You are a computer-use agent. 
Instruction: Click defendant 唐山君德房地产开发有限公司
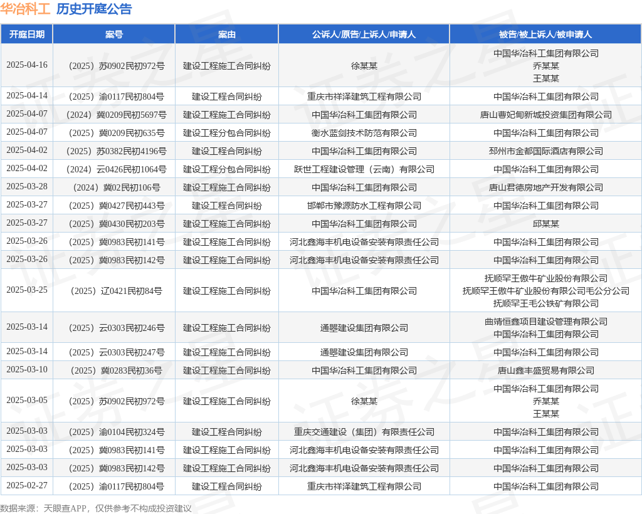click(x=546, y=187)
